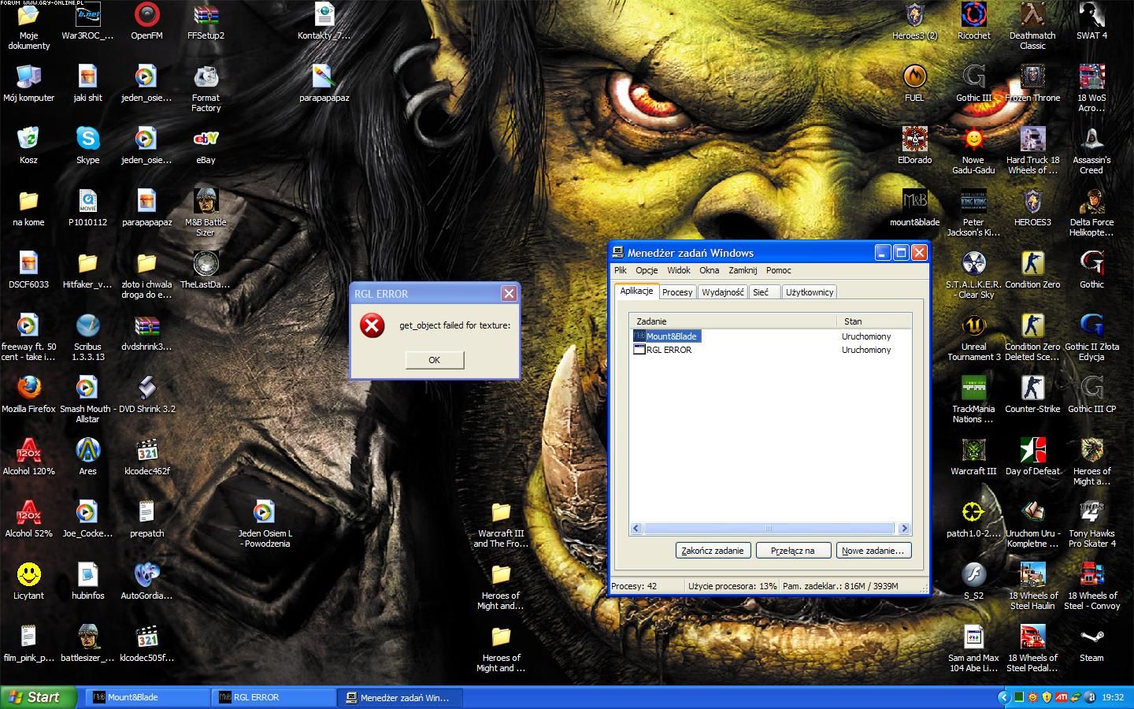Open the M&B Battle Sizer icon
The image size is (1134, 709).
coord(206,213)
